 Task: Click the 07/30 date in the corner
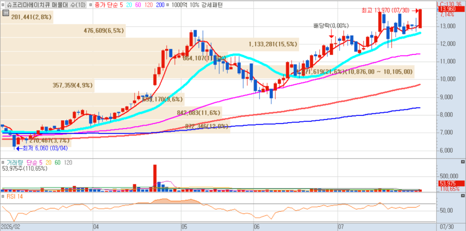(x=446, y=227)
